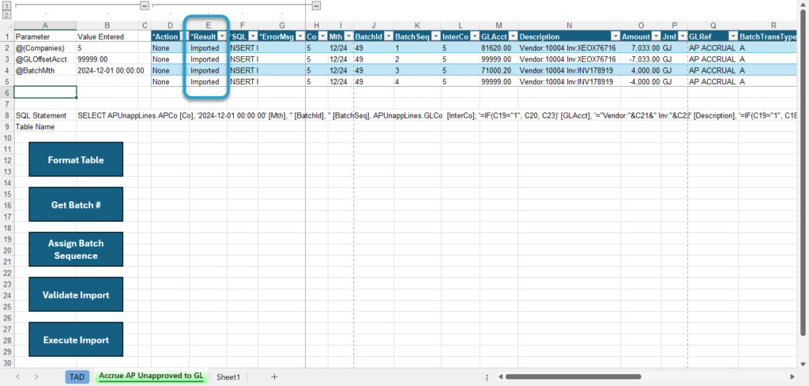
Task: Select column A header
Action: (x=45, y=25)
